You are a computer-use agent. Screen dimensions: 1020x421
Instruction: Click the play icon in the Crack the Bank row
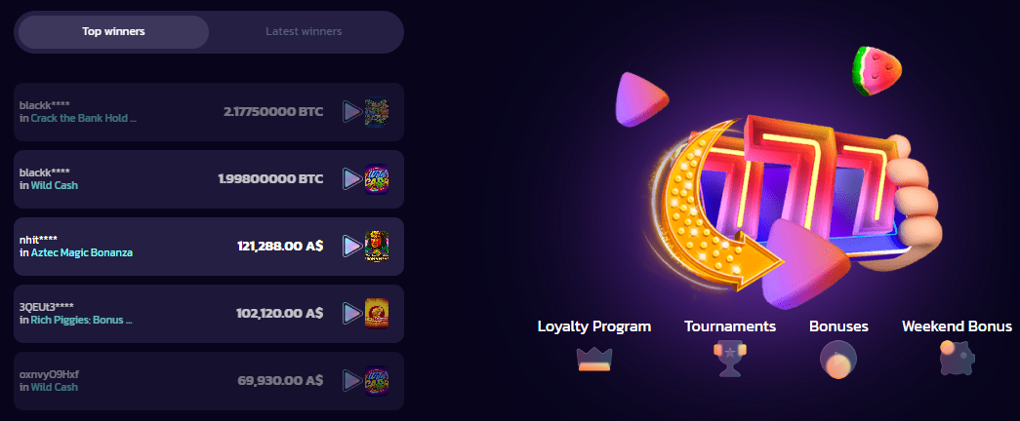(352, 112)
